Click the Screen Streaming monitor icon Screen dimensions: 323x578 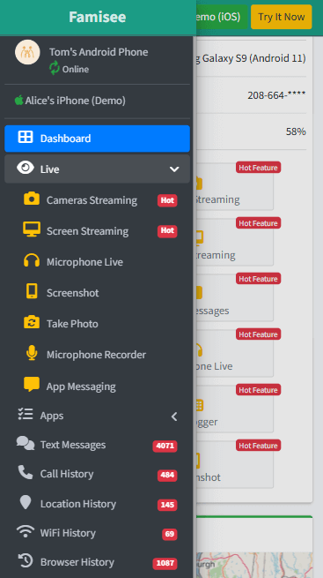32,229
